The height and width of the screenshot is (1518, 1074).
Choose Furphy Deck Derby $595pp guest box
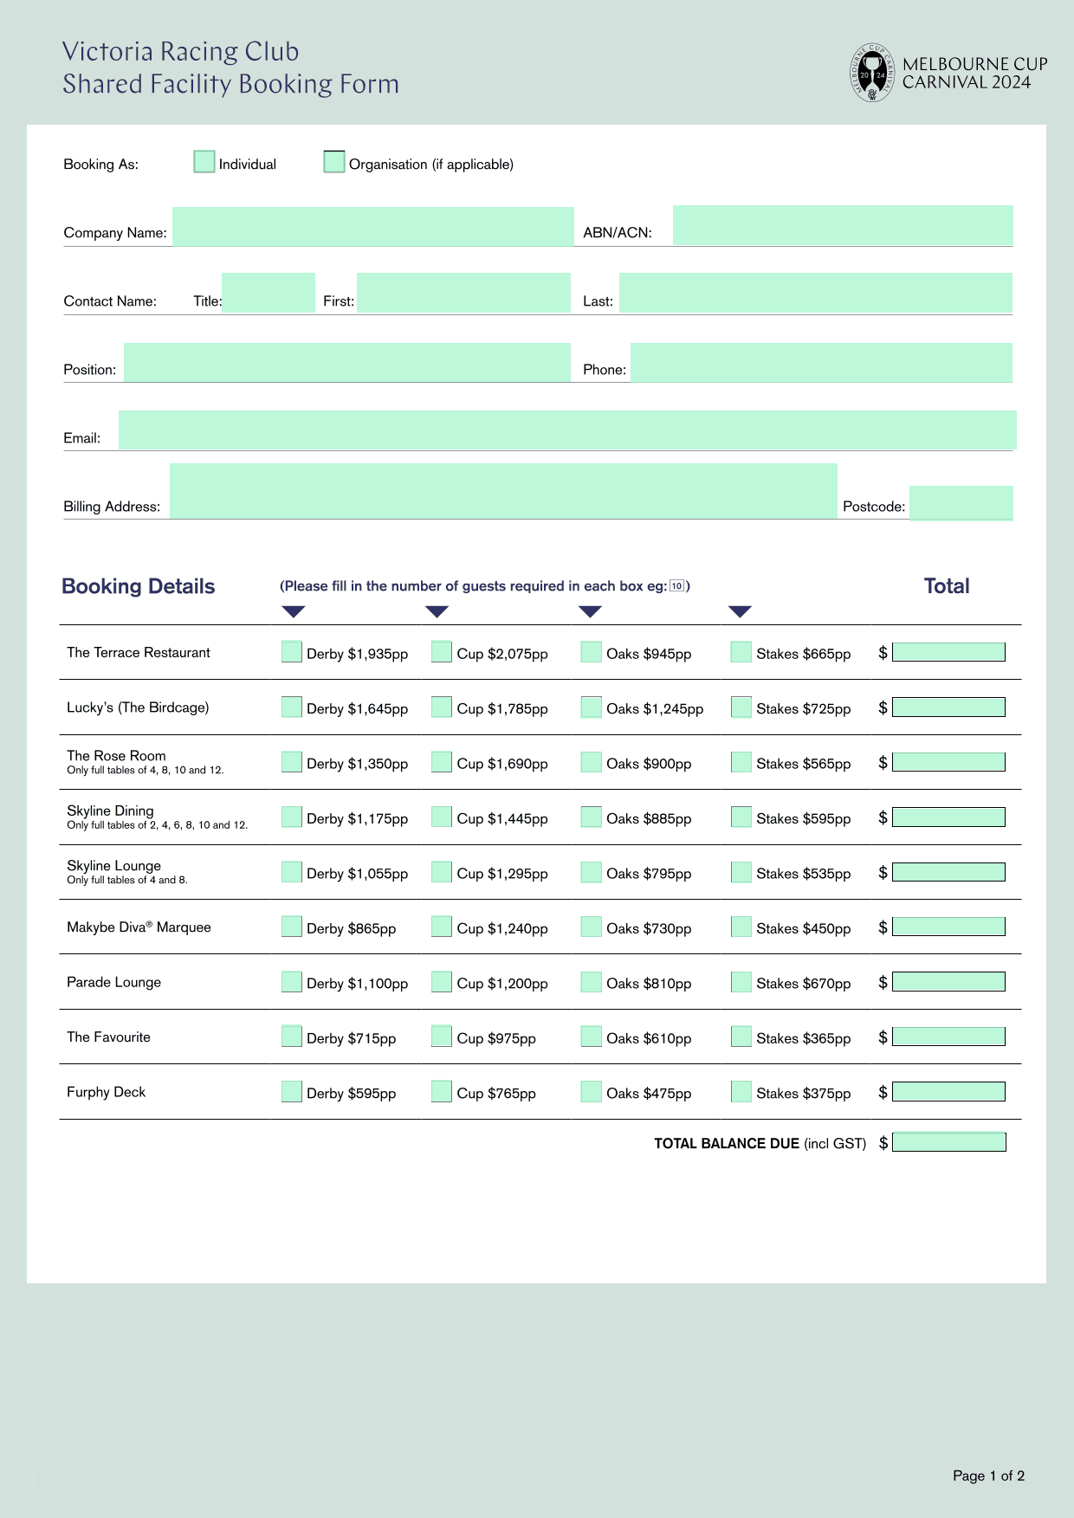pos(292,1091)
